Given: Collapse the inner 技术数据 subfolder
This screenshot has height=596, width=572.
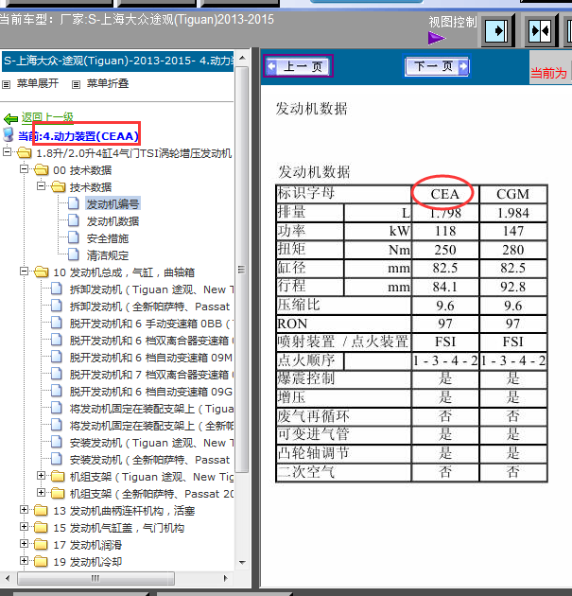Looking at the screenshot, I should [41, 185].
